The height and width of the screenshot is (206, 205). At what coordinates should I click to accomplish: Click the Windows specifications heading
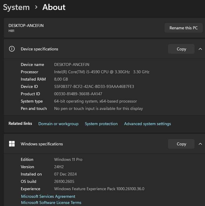[x=42, y=144]
